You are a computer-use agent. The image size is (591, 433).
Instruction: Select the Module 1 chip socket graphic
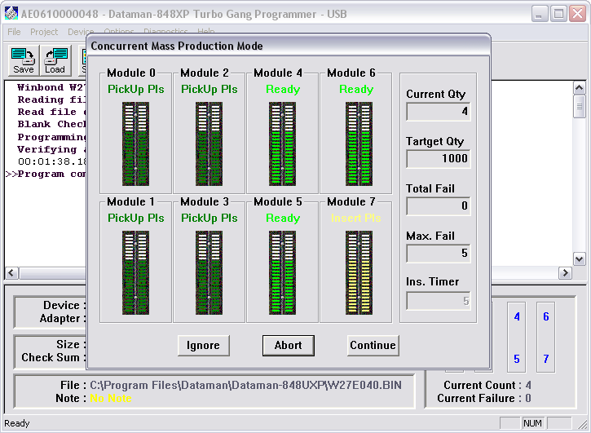coord(135,272)
